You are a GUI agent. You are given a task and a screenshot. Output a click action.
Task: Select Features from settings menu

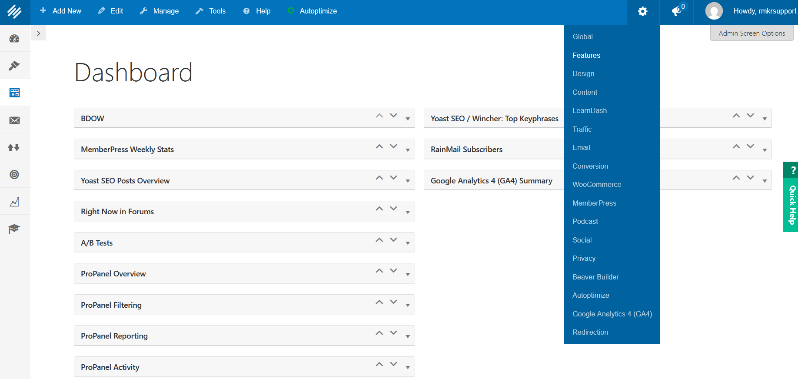click(x=586, y=55)
